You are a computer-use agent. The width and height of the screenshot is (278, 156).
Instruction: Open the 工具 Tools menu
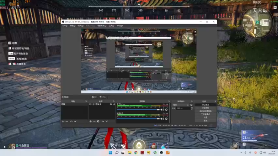coord(112,26)
